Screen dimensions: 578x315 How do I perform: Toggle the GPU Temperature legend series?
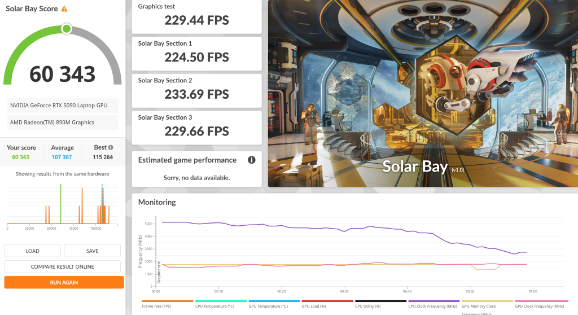click(269, 305)
